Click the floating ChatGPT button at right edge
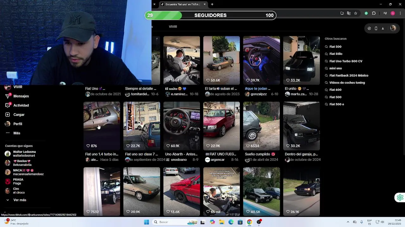This screenshot has width=405, height=227. point(400,197)
